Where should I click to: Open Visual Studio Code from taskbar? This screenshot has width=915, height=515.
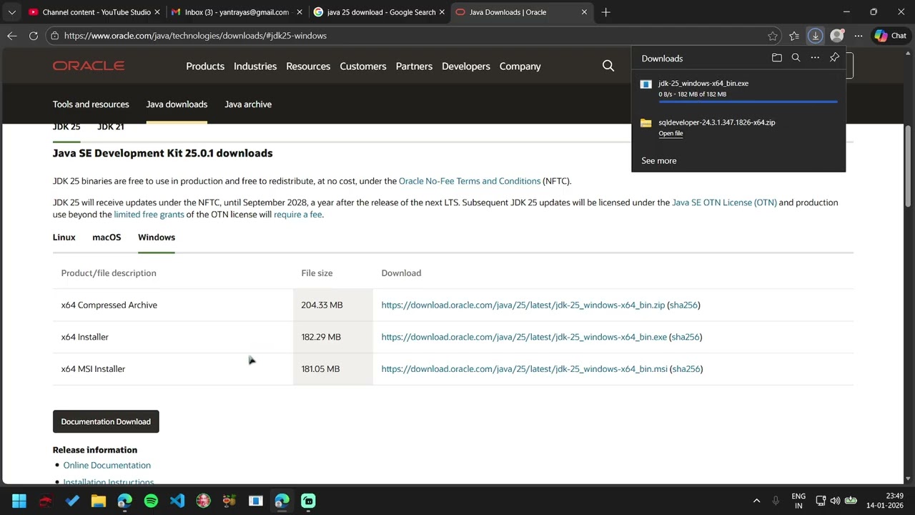tap(177, 501)
